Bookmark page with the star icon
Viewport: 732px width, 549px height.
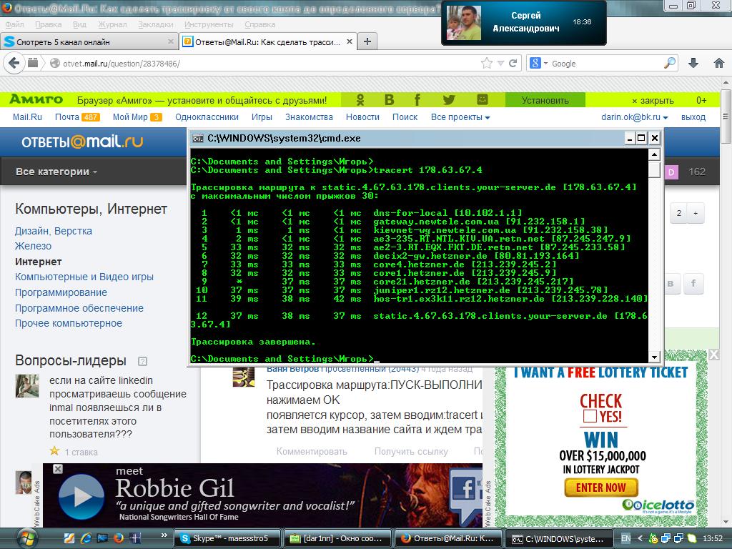[x=486, y=63]
